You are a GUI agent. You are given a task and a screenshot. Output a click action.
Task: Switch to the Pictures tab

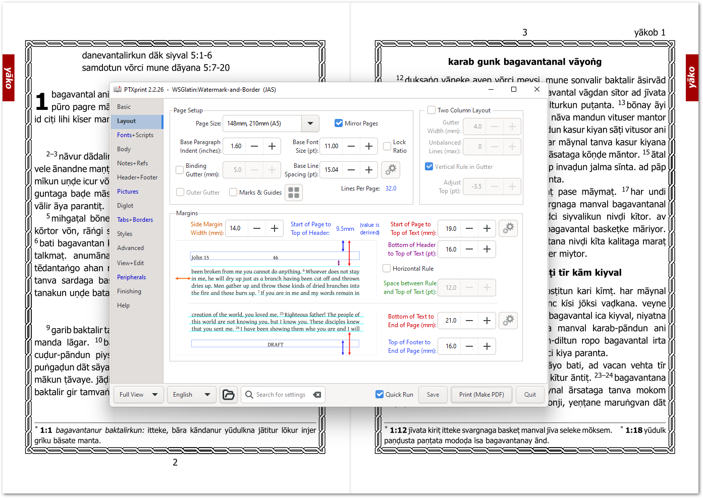[x=128, y=191]
